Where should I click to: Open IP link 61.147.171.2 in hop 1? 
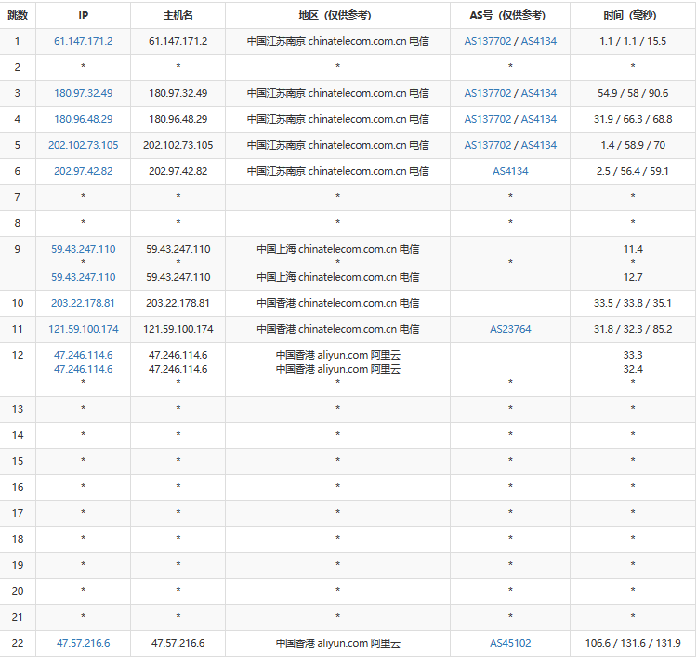click(83, 41)
